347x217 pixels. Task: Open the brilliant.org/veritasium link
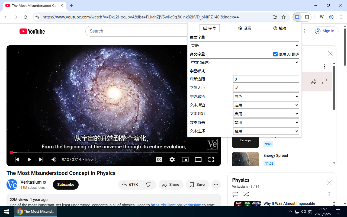coord(176,205)
